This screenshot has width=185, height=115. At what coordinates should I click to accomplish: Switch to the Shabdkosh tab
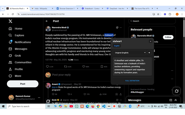92,8
